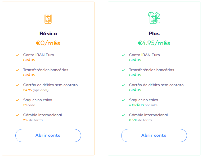
Task: Click orange checkmark beside Conta IBAN Euro
Action: (x=18, y=55)
